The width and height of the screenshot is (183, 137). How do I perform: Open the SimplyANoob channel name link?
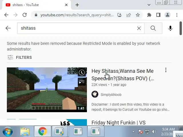(x=111, y=94)
